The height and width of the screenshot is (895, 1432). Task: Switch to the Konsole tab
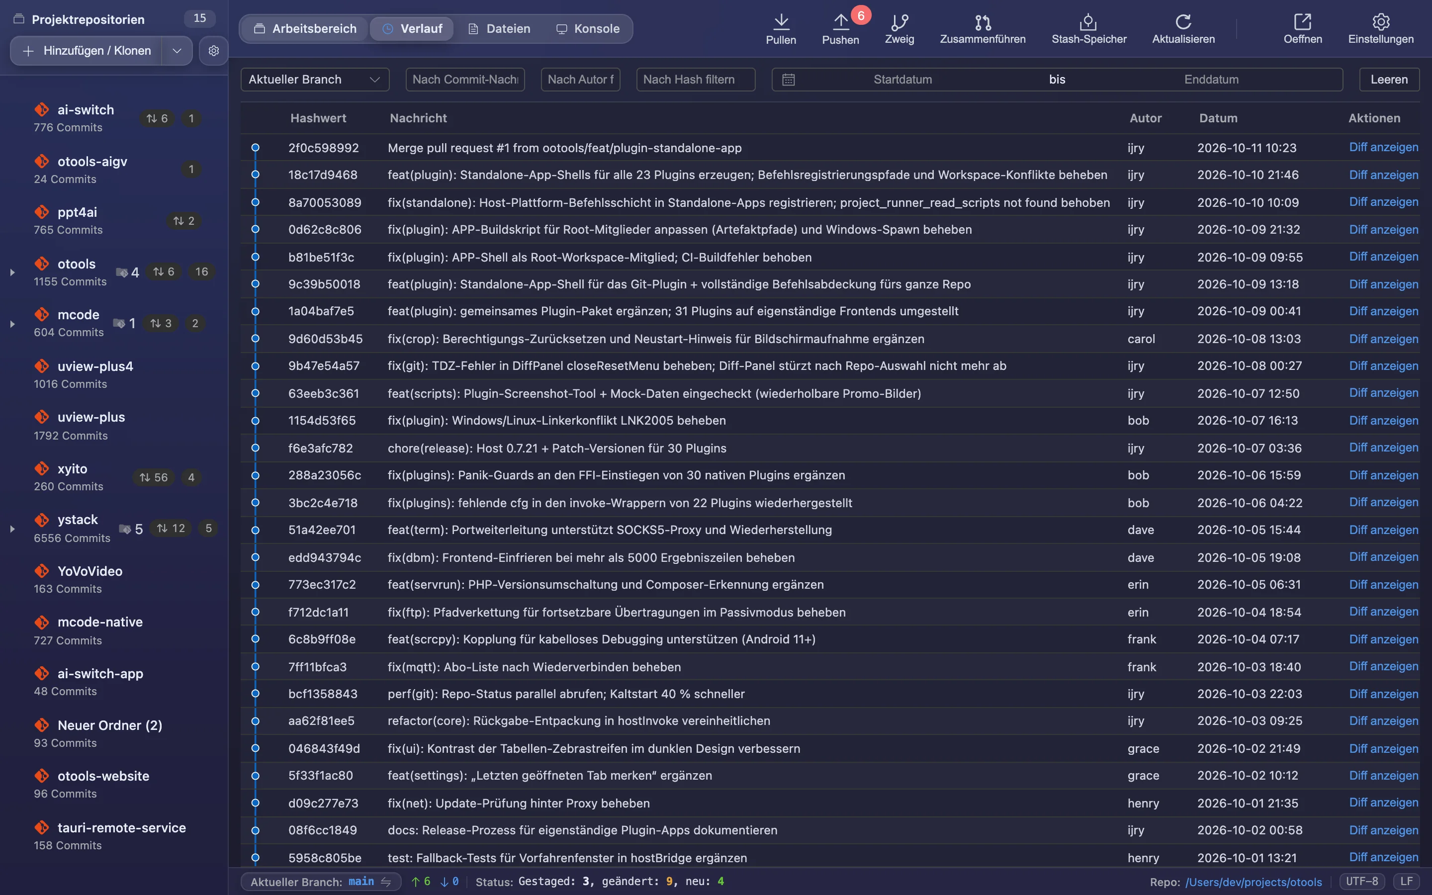pyautogui.click(x=588, y=28)
